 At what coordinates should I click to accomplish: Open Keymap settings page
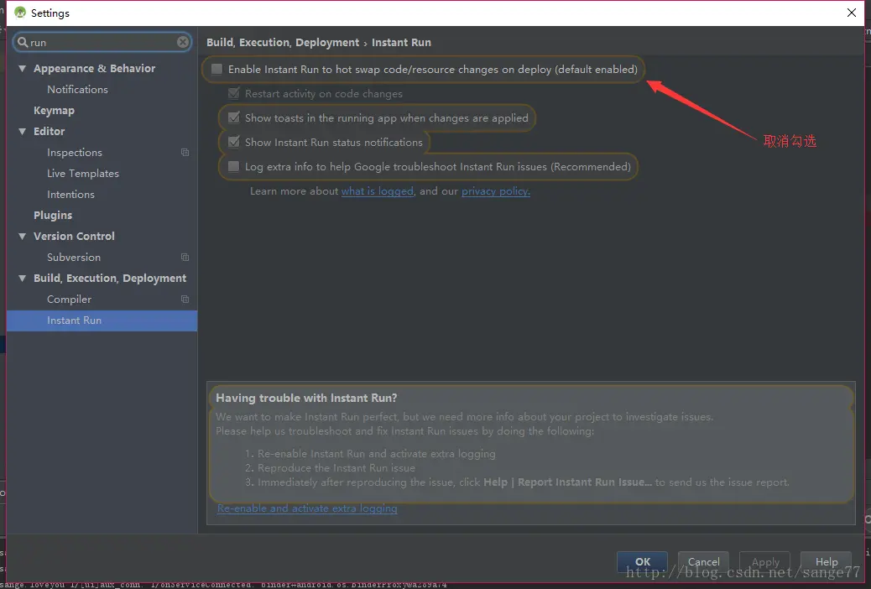tap(54, 111)
